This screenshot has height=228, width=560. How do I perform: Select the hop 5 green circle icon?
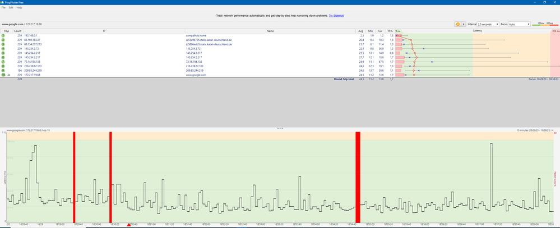[3, 53]
